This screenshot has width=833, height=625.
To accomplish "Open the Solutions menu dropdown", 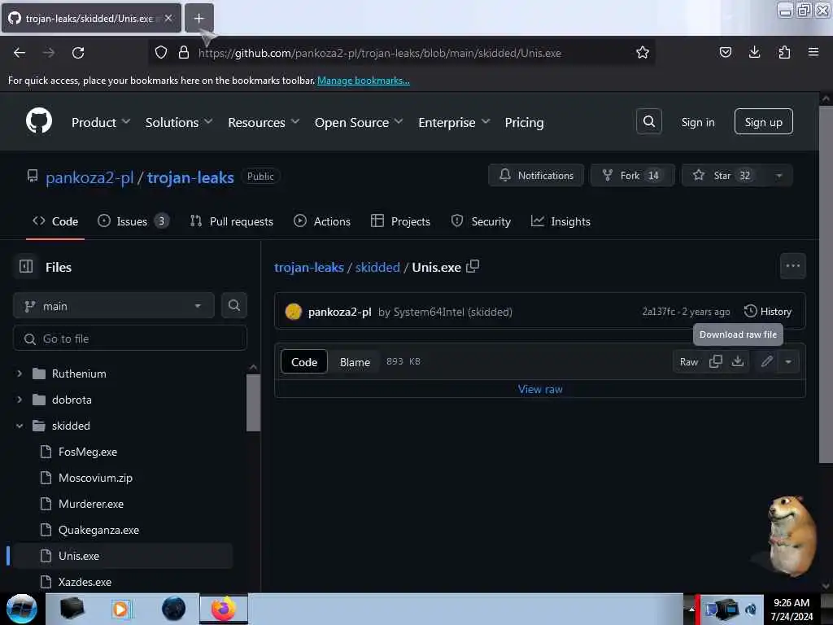I will coord(179,122).
